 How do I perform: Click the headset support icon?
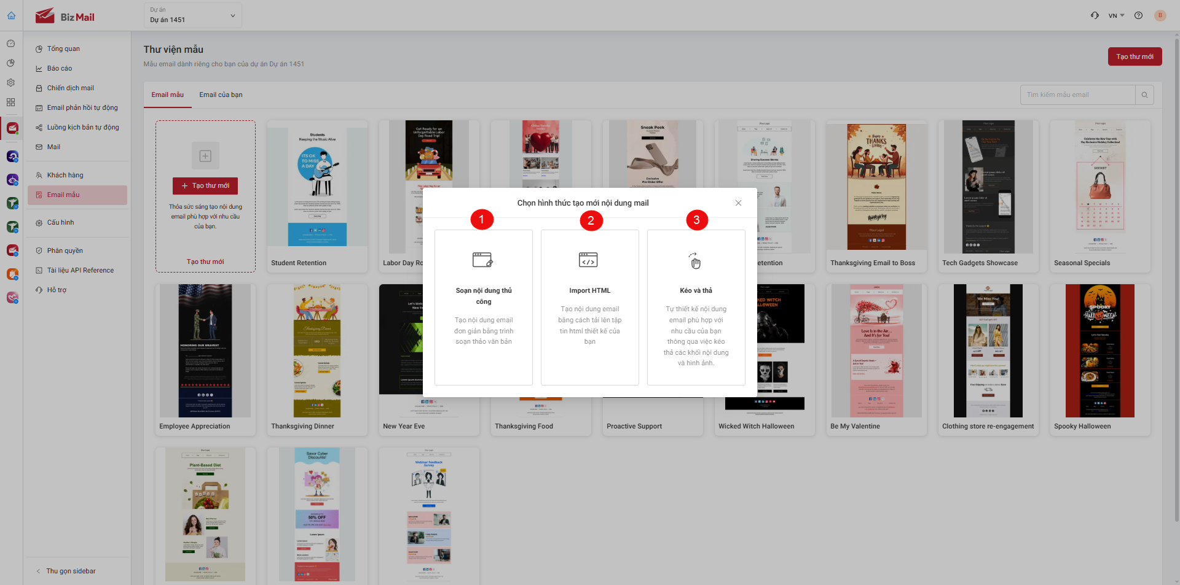[x=1095, y=16]
